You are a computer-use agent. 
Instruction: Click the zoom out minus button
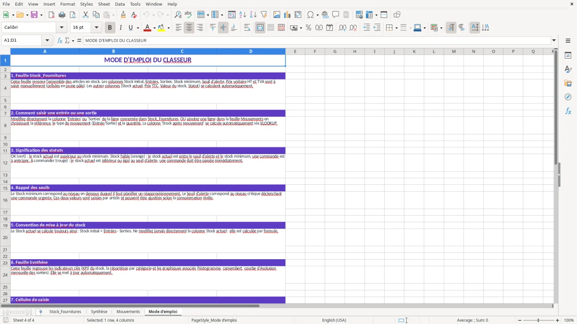[x=519, y=320]
